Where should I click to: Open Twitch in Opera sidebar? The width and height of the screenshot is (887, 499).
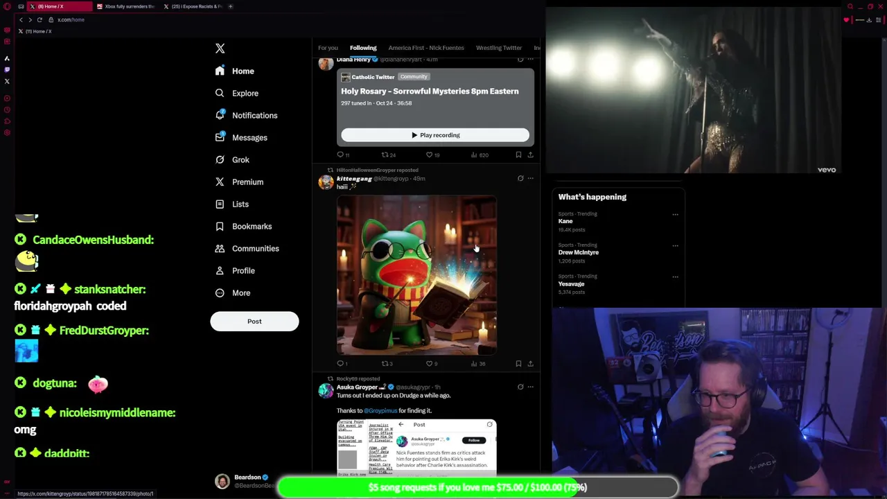(7, 69)
